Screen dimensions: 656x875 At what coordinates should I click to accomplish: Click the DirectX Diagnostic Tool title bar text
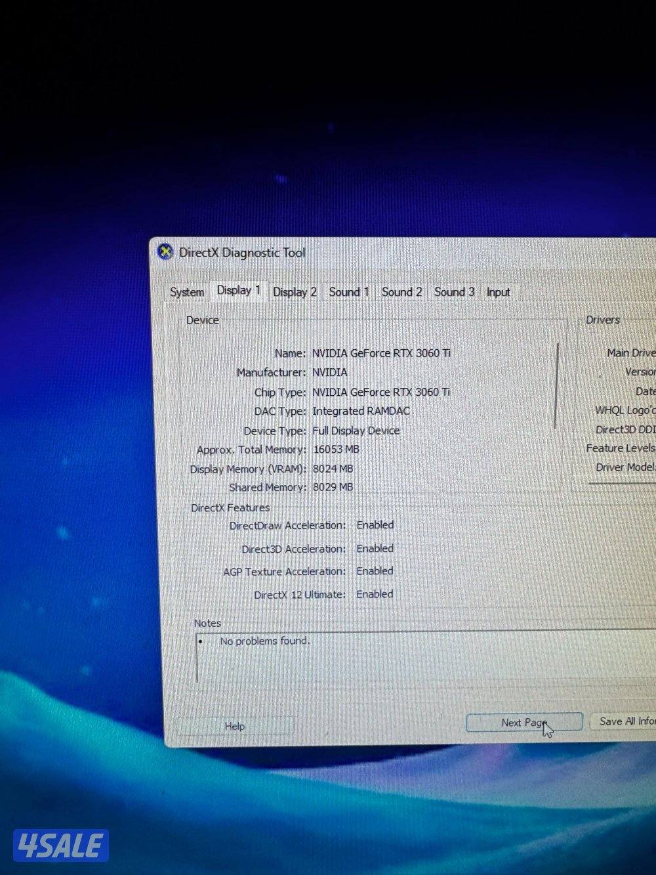coord(242,253)
